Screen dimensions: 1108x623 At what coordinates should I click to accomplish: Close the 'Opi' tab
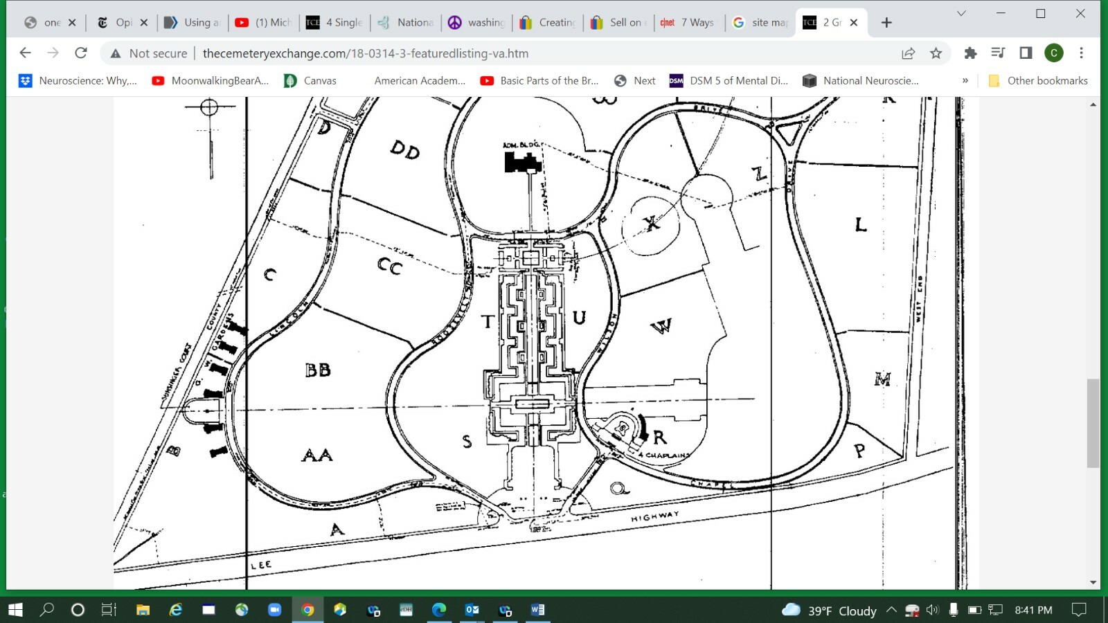[x=144, y=23]
